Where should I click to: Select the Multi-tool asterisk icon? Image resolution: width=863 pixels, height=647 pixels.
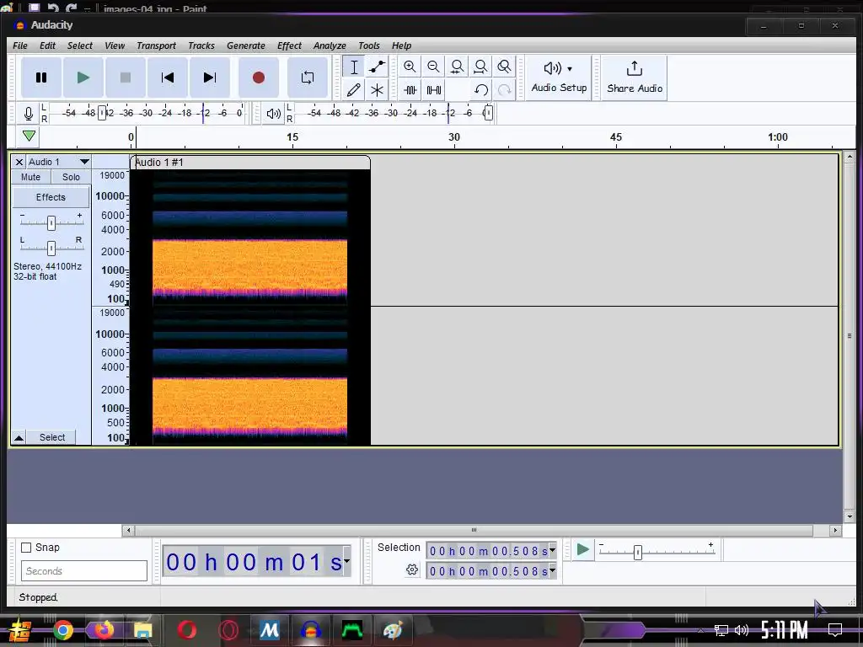pyautogui.click(x=377, y=89)
